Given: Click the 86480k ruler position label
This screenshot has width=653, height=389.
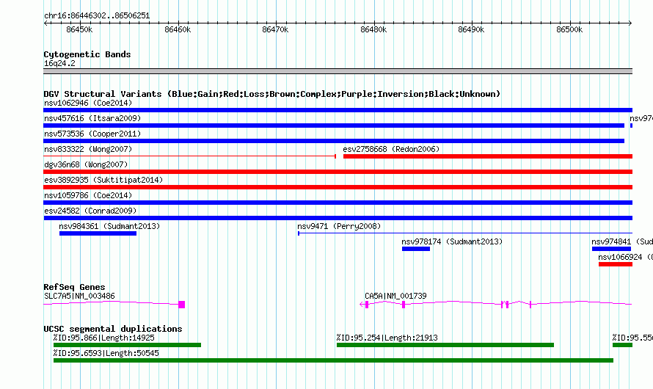Looking at the screenshot, I should click(373, 29).
